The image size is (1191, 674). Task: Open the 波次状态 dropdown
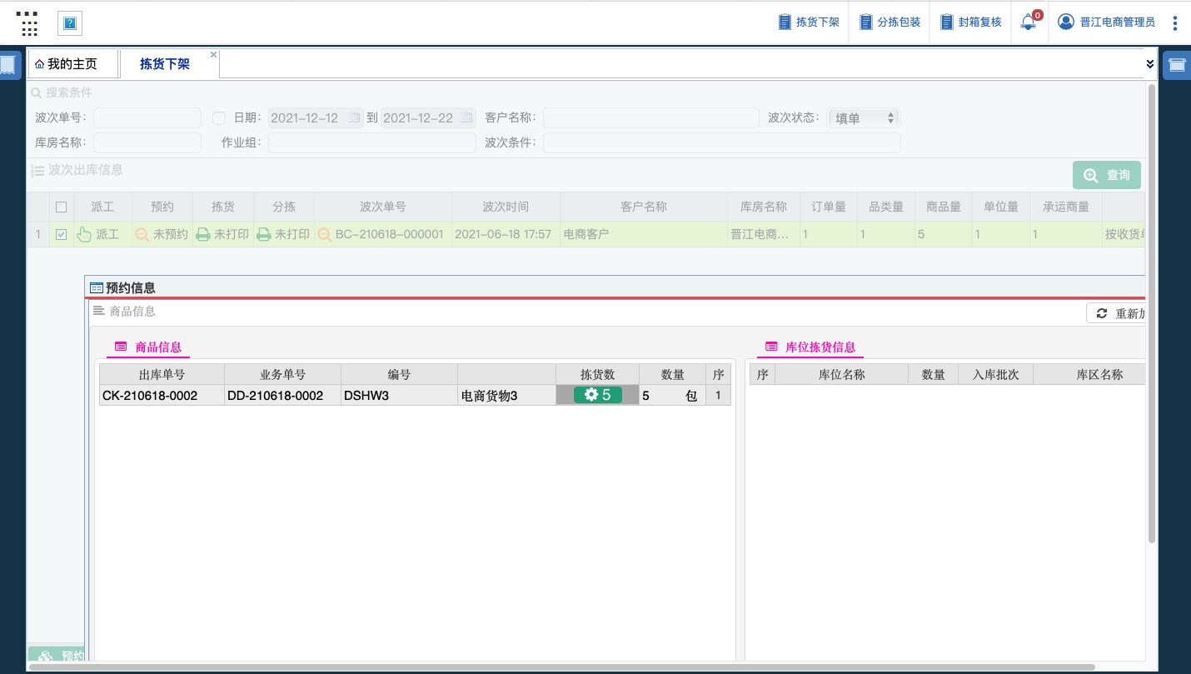coord(864,118)
